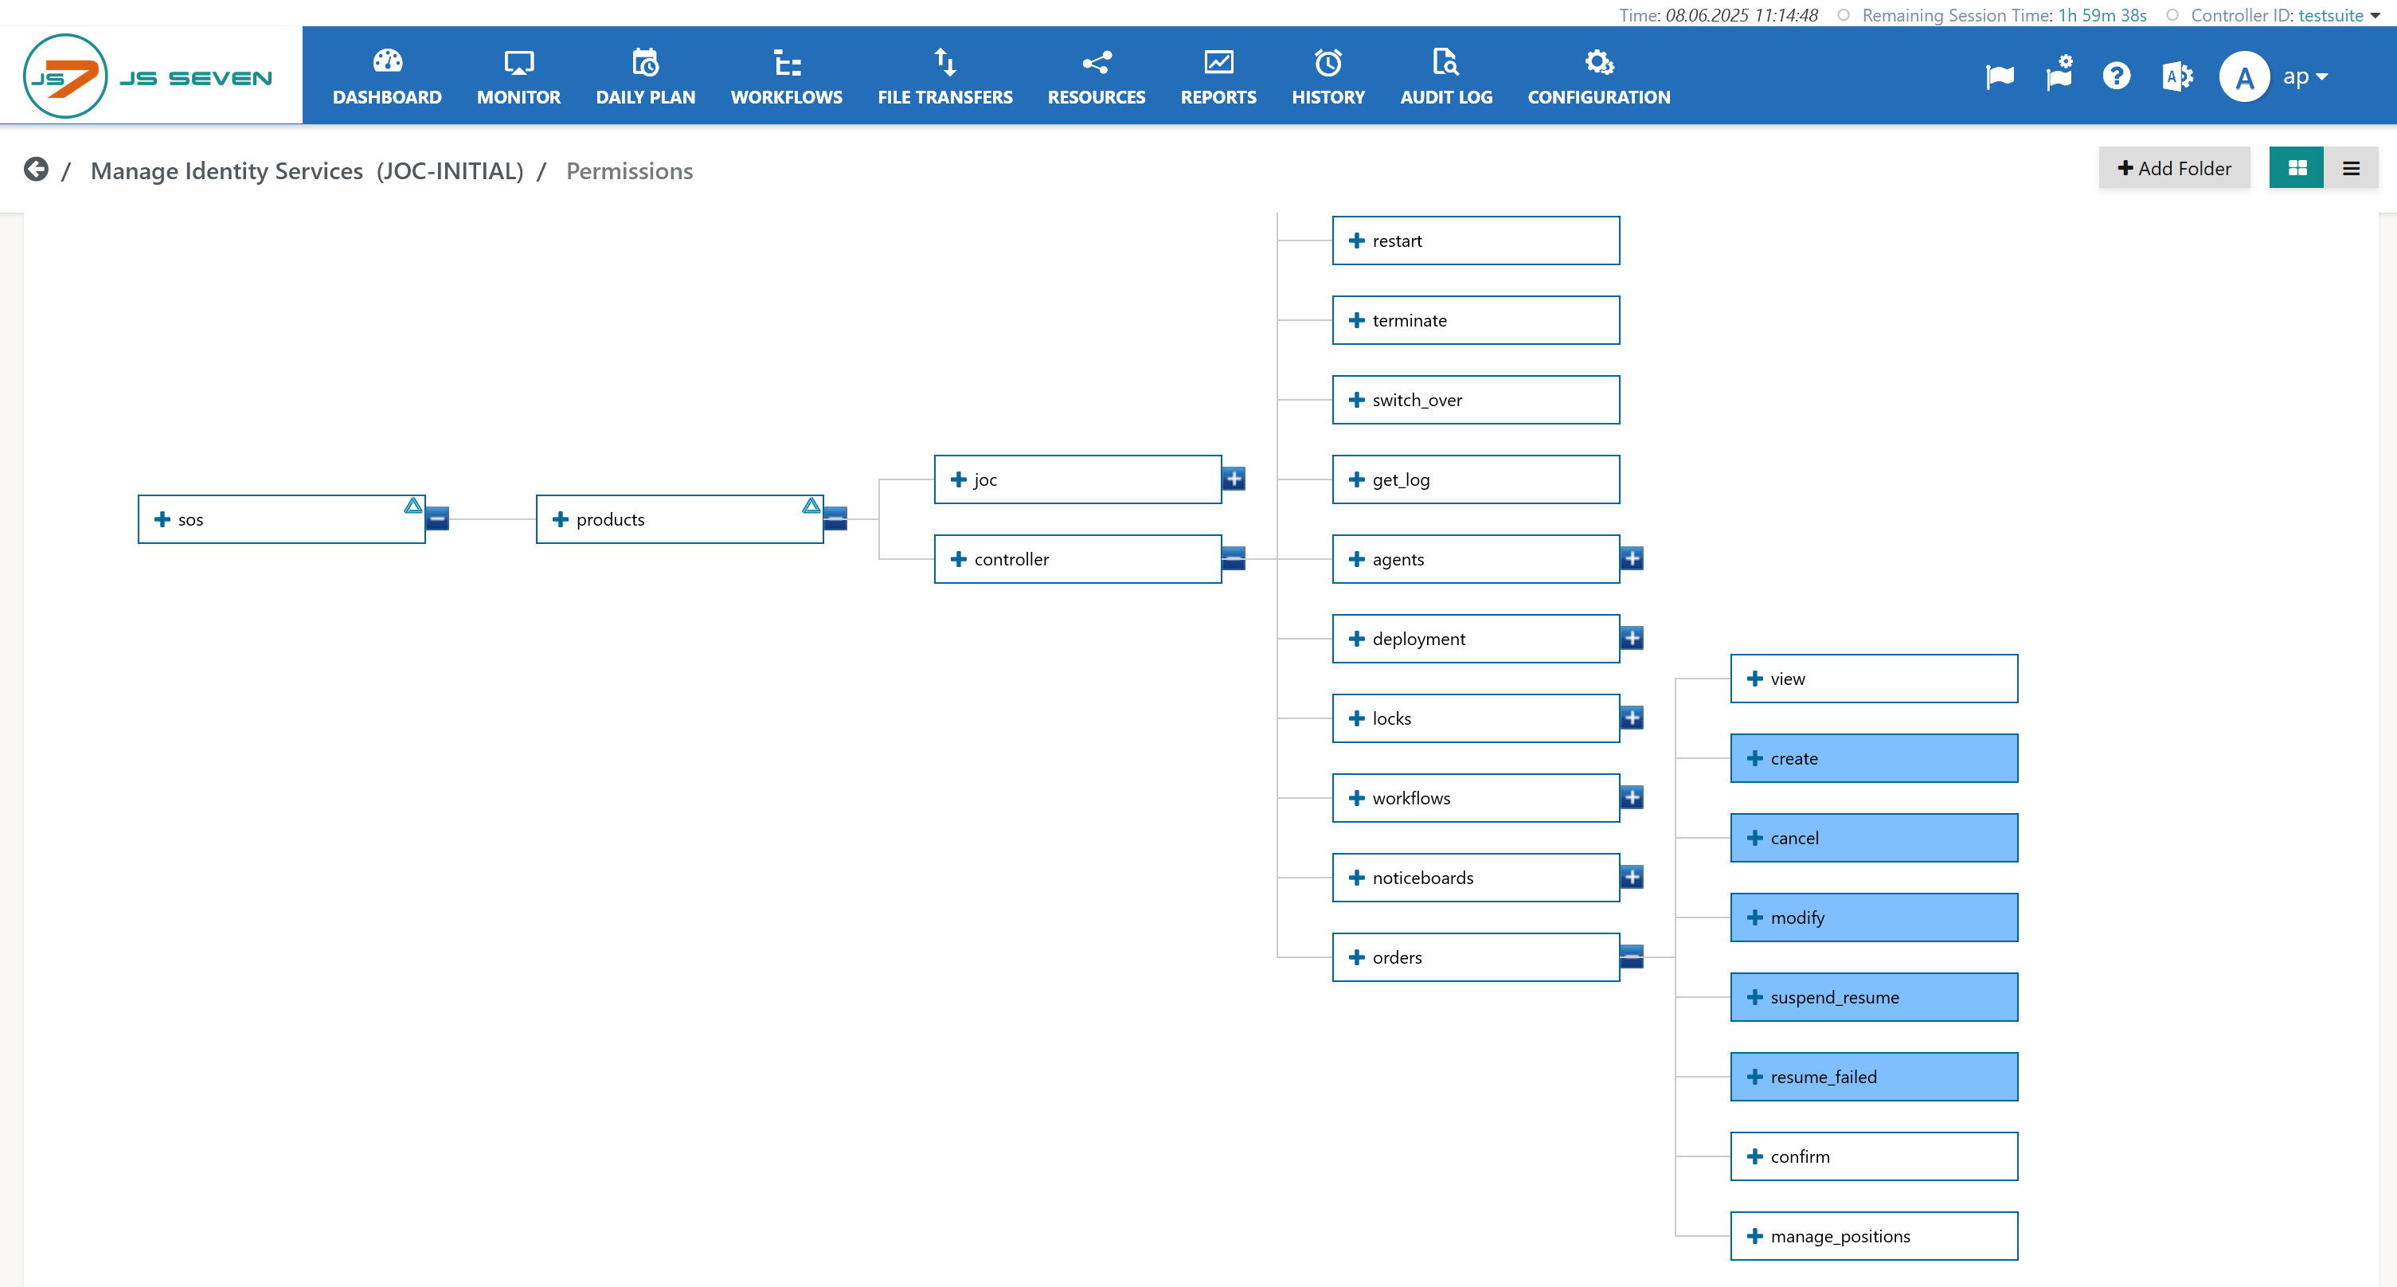The width and height of the screenshot is (2397, 1287).
Task: Select the agents permission node
Action: [1476, 559]
